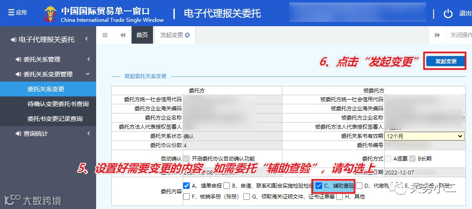Viewport: 472px width, 209px height.
Task: Collapse 委托关系变更管理 menu
Action: tap(48, 74)
